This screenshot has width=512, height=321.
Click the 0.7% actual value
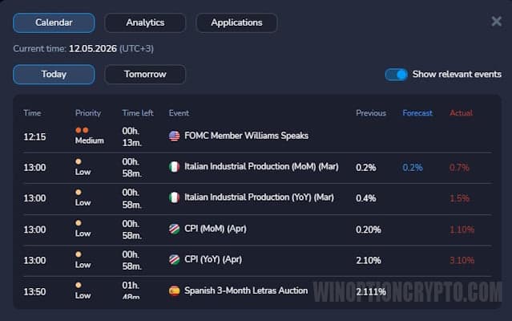tap(459, 168)
